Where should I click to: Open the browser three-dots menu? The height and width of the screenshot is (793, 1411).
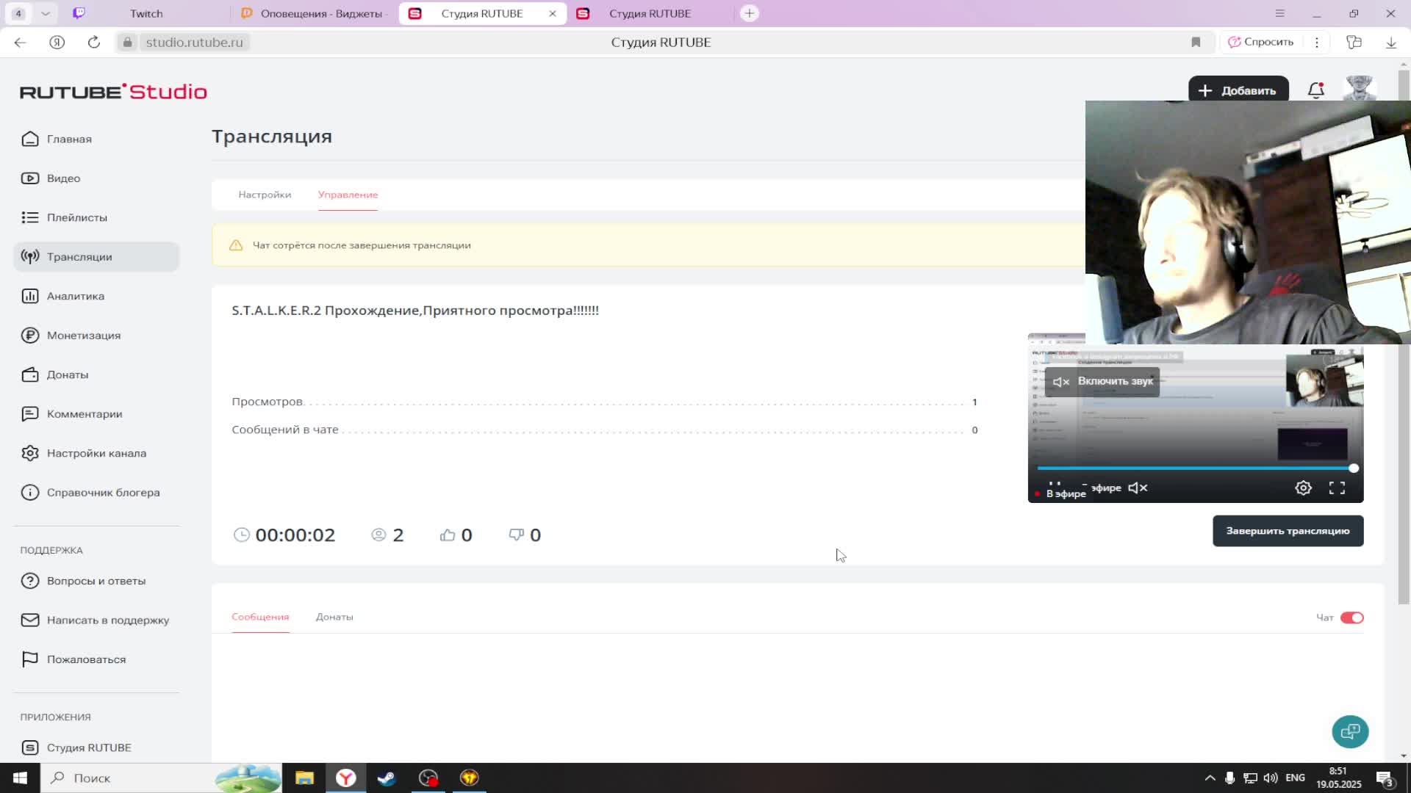tap(1317, 42)
